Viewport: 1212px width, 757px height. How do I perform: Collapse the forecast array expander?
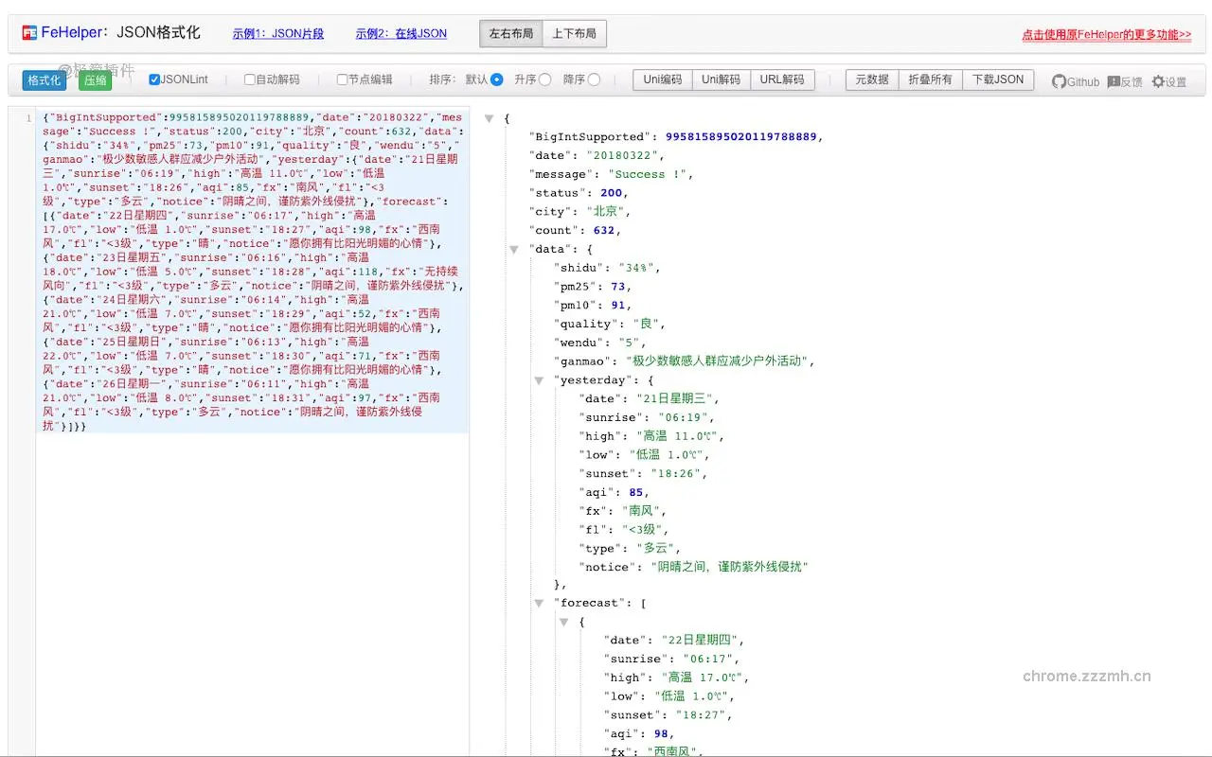539,603
